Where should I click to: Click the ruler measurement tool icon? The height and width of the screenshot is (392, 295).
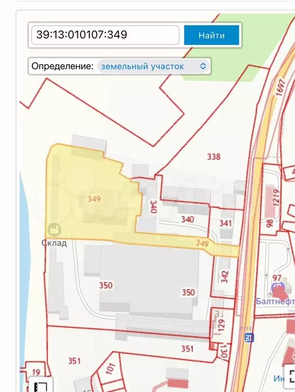tap(41, 387)
